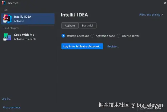Open the Register... link
This screenshot has height=112, width=167.
pos(113,46)
